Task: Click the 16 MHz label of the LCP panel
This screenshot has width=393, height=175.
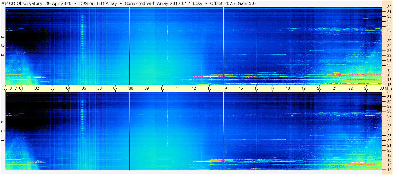Action: 389,170
